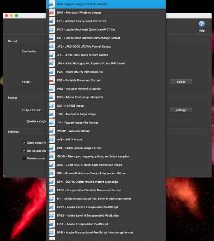Choose PCX - ZSoft IBM PC Paintbrush file

pos(106,72)
